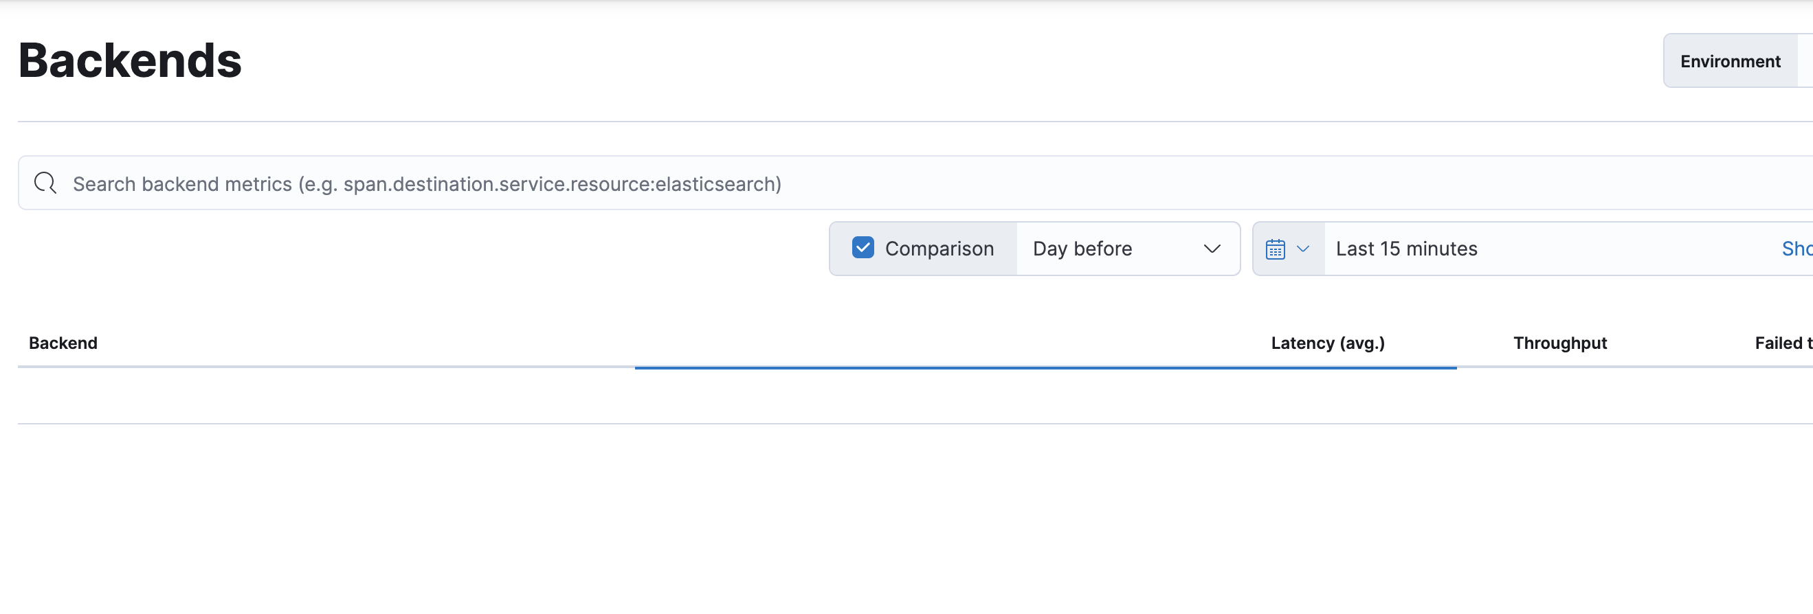Click the Comparison label text
Image resolution: width=1813 pixels, height=614 pixels.
(x=939, y=249)
